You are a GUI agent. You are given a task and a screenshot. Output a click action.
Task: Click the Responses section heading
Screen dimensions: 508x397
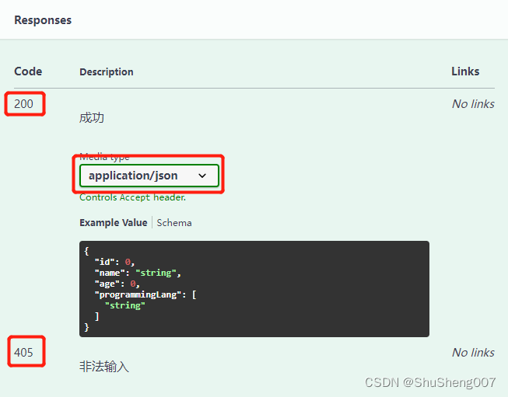(x=43, y=20)
